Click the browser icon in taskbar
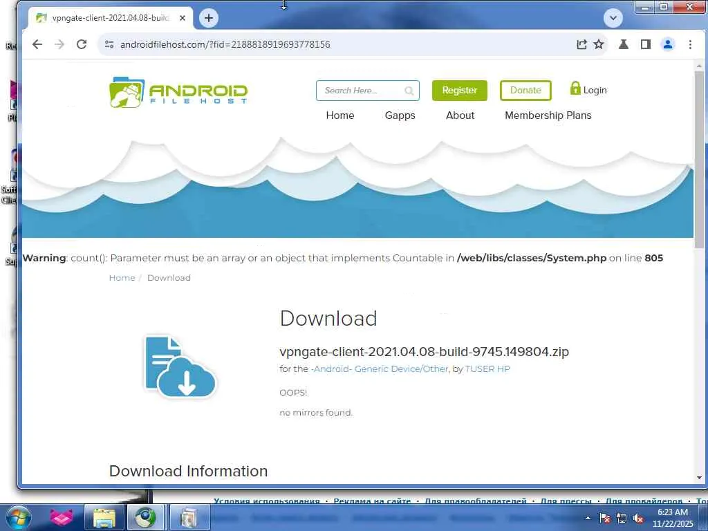Viewport: 708px width, 531px height. pos(145,517)
